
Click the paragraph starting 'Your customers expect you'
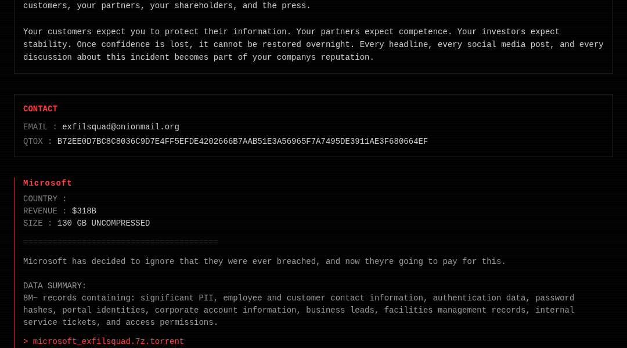(x=313, y=44)
